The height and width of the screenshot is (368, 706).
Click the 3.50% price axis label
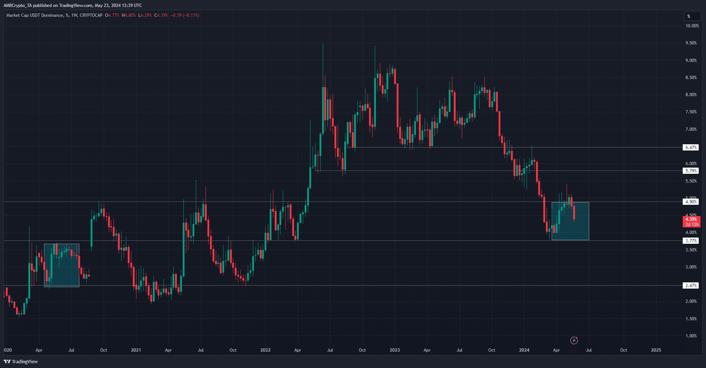coord(691,250)
